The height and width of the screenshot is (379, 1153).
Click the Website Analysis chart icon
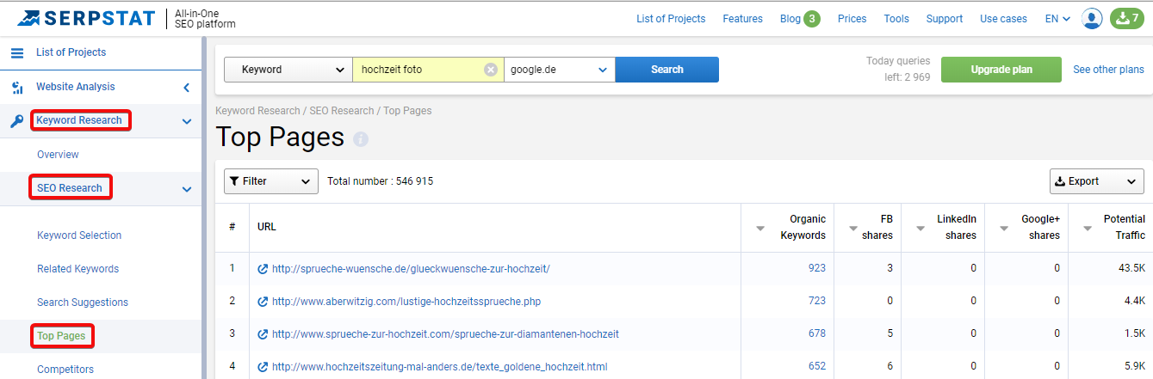(17, 88)
